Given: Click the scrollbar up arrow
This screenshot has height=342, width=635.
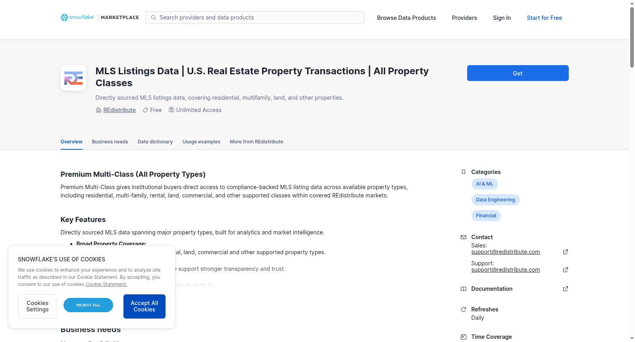Looking at the screenshot, I should pos(632,3).
